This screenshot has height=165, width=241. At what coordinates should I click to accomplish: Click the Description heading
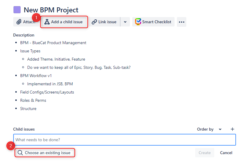(x=24, y=35)
